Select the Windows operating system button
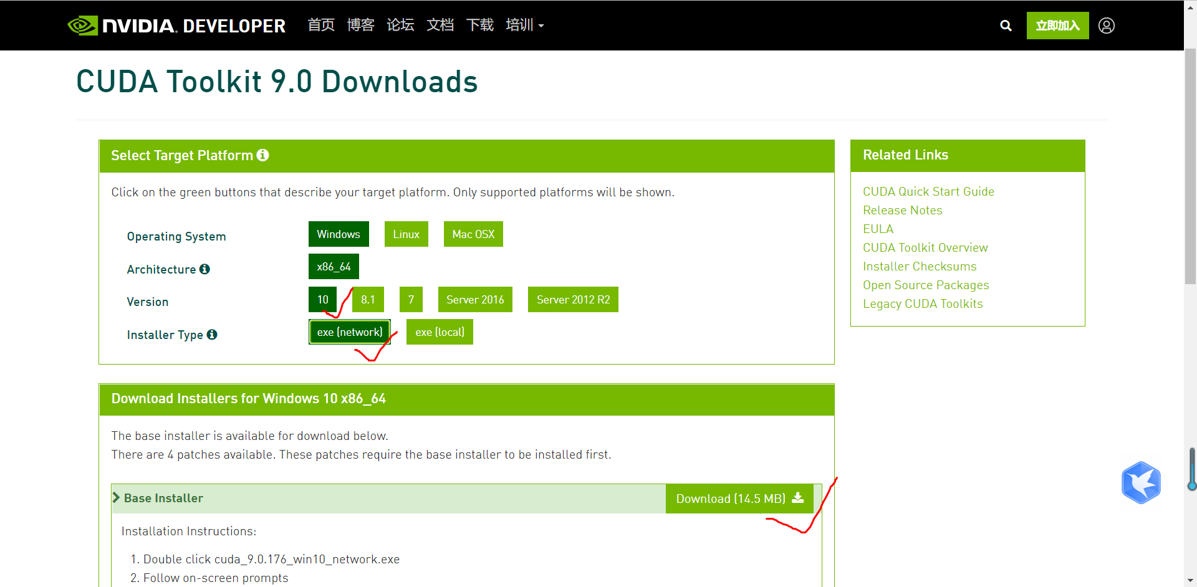The height and width of the screenshot is (587, 1197). point(339,234)
